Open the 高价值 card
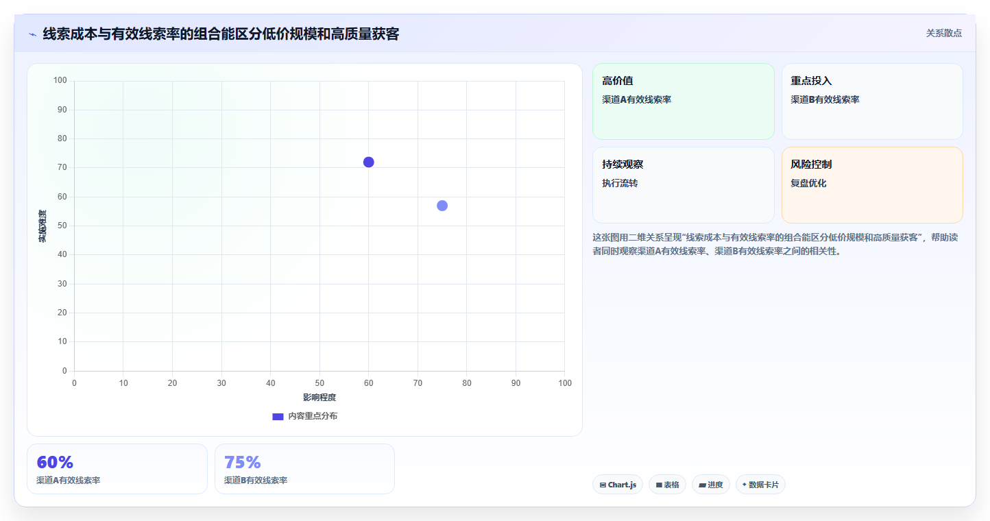This screenshot has width=990, height=521. pyautogui.click(x=683, y=101)
